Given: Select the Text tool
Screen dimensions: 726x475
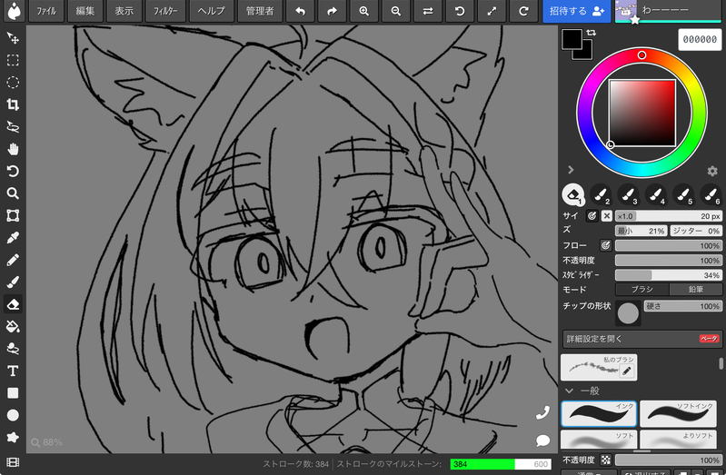Looking at the screenshot, I should (13, 371).
